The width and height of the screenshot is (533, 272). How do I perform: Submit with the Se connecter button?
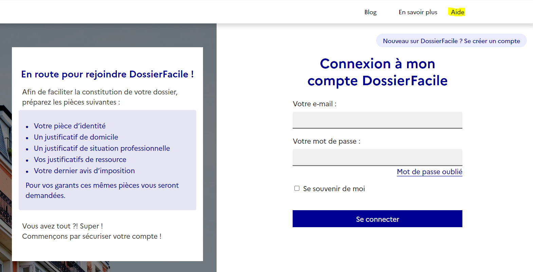[x=378, y=219]
